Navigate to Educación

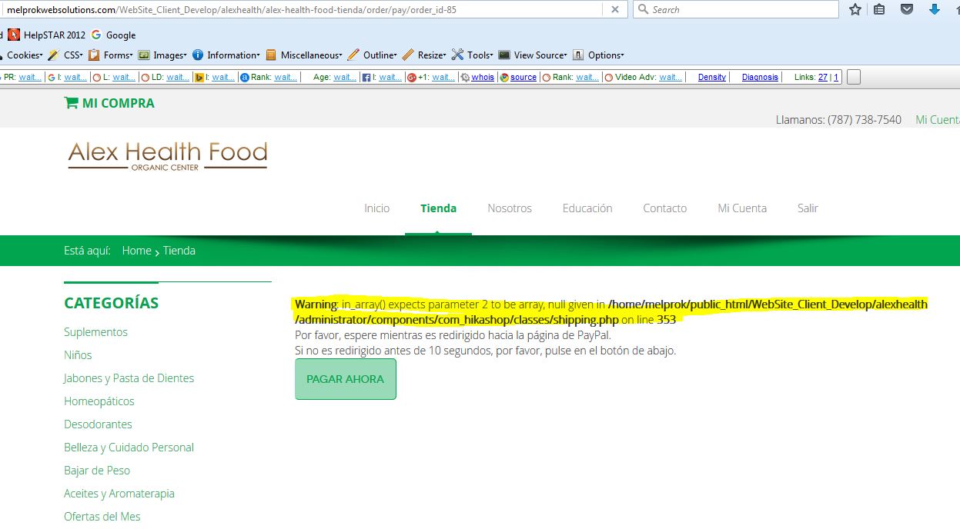pyautogui.click(x=587, y=208)
